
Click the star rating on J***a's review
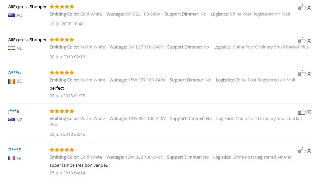62,111
